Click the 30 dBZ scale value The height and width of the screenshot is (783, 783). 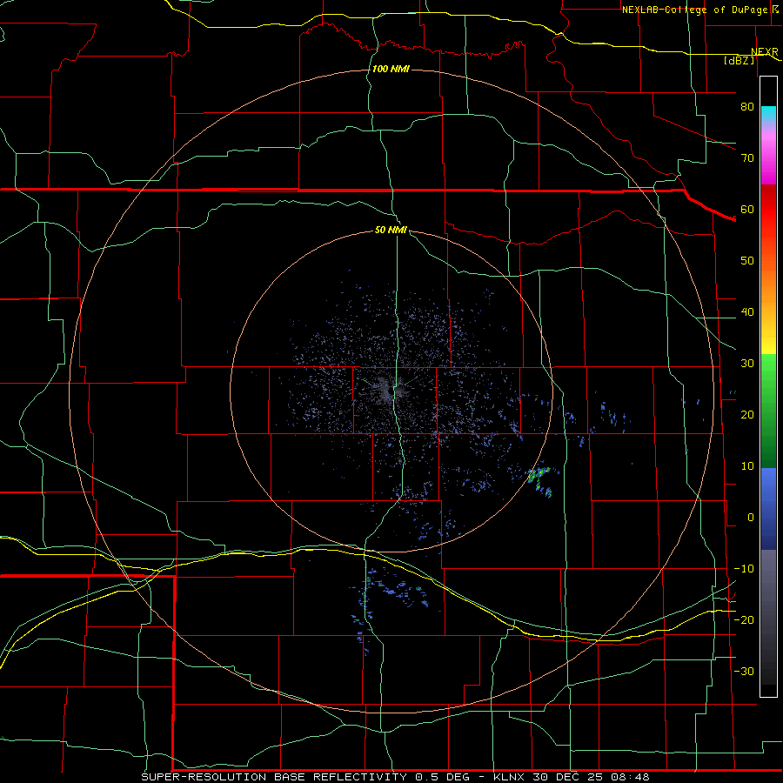pos(747,363)
